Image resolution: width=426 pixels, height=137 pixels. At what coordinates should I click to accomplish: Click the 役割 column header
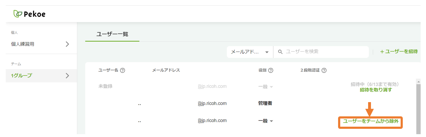[x=262, y=70]
